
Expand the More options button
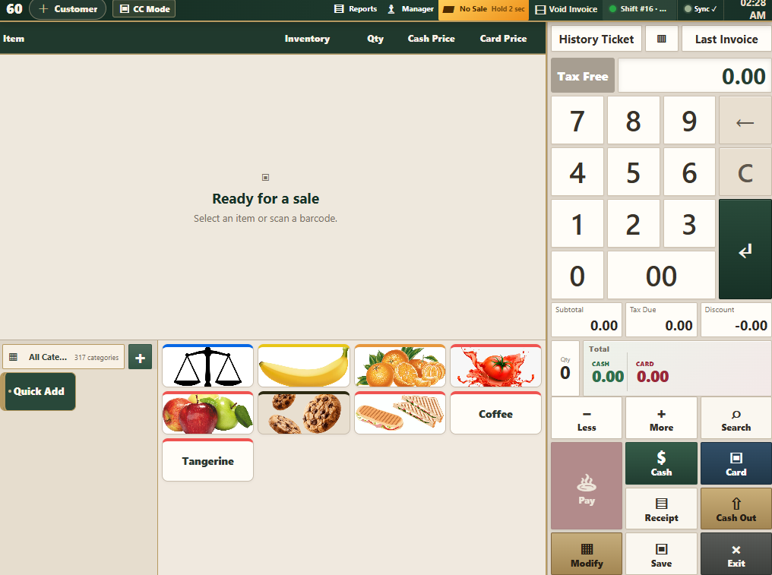pos(661,419)
